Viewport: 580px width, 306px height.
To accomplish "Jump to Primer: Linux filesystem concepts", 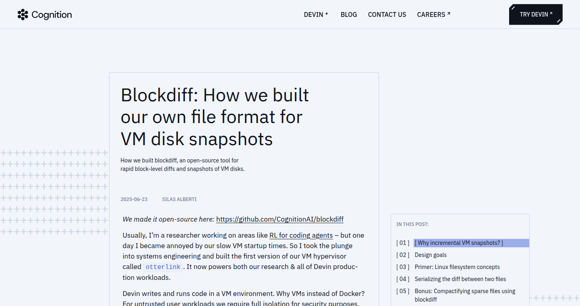I will tap(457, 267).
